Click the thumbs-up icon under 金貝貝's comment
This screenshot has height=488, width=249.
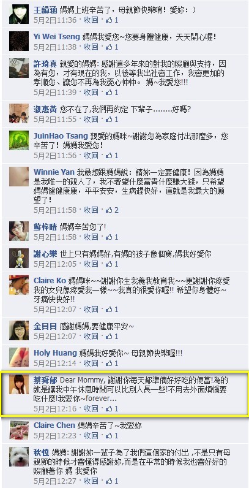(x=109, y=337)
